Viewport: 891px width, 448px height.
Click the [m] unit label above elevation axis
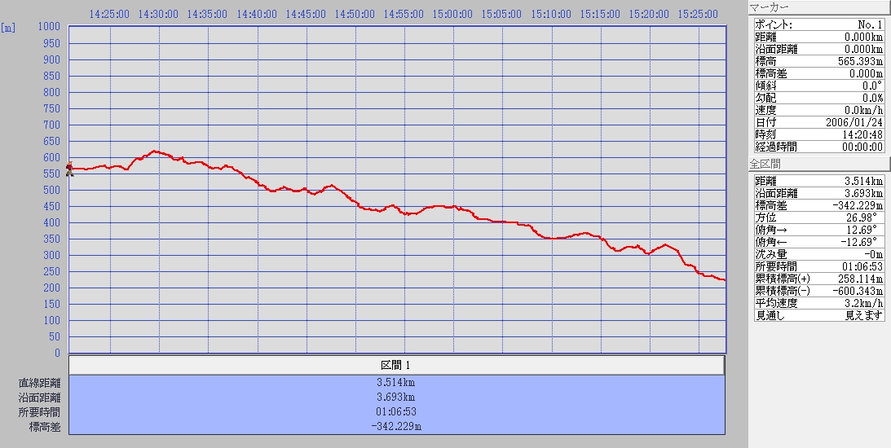tap(8, 27)
